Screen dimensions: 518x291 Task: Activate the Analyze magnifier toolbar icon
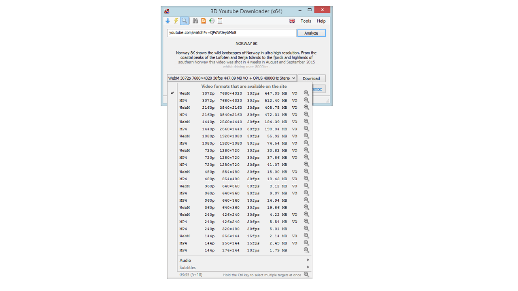click(x=184, y=21)
